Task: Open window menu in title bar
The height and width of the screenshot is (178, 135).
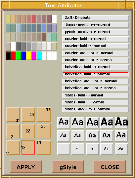Action: 6,5
